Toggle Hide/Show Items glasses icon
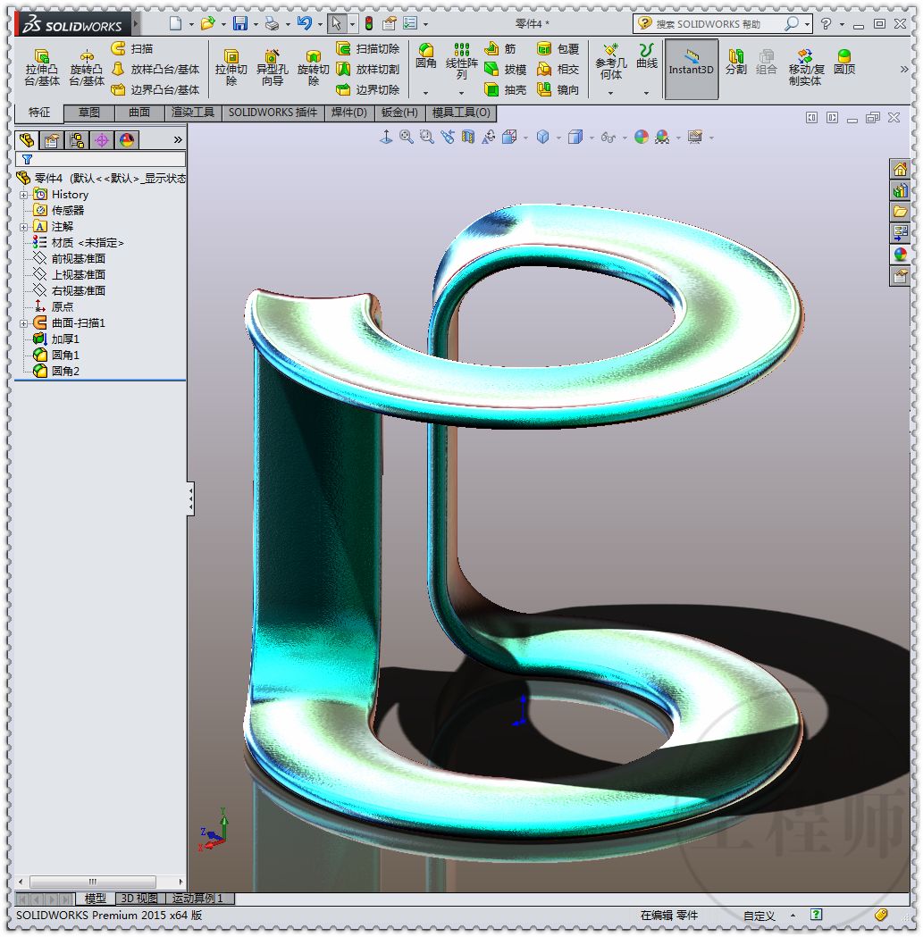 [608, 137]
